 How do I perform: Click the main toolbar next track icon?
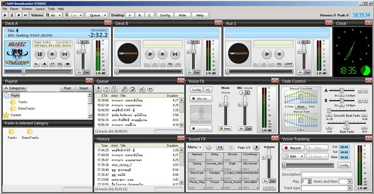tap(26, 15)
